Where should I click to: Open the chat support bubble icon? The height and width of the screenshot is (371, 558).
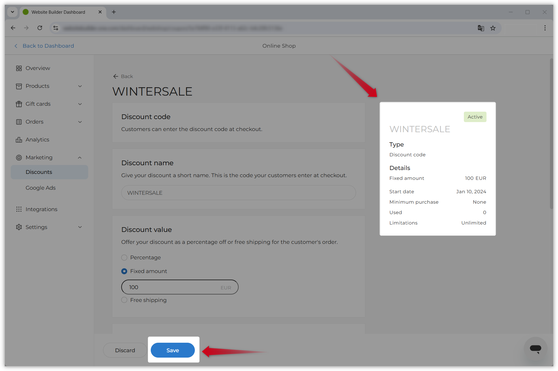[x=535, y=349]
